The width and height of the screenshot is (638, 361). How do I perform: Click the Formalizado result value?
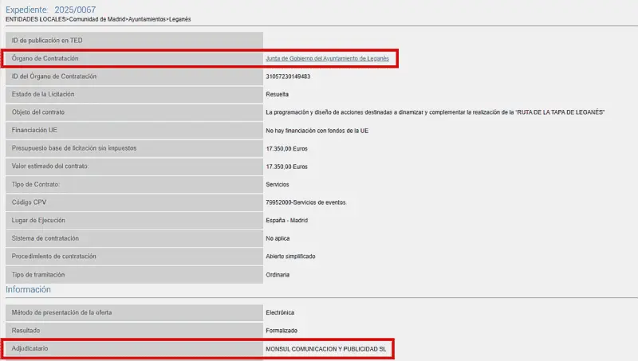(282, 330)
